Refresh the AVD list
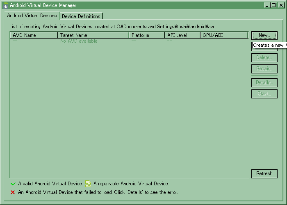Viewport: 287px width, 205px height. tap(264, 173)
